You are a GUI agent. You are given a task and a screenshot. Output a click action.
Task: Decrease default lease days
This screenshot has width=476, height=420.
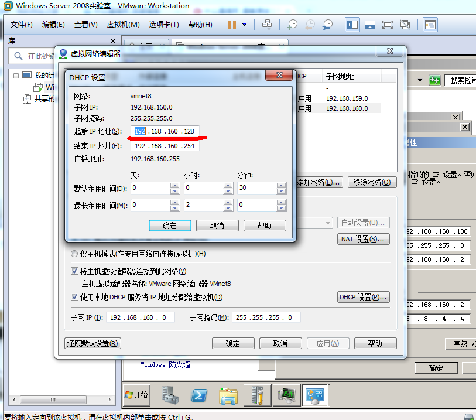tap(174, 191)
